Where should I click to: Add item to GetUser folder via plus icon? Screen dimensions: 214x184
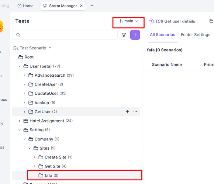coord(127,112)
